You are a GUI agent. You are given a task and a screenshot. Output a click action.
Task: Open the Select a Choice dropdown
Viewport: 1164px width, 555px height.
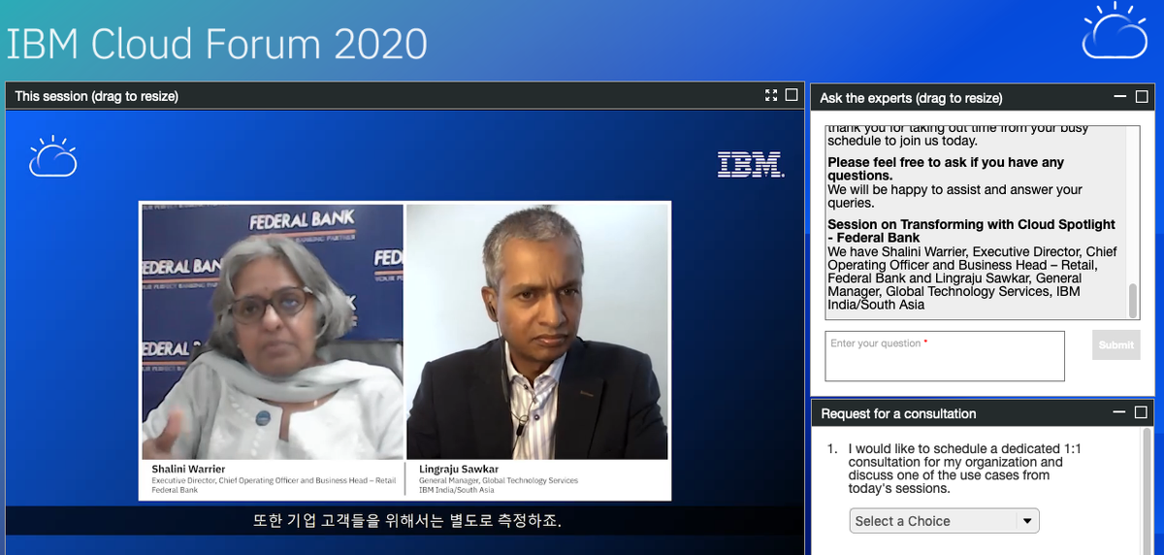point(945,521)
